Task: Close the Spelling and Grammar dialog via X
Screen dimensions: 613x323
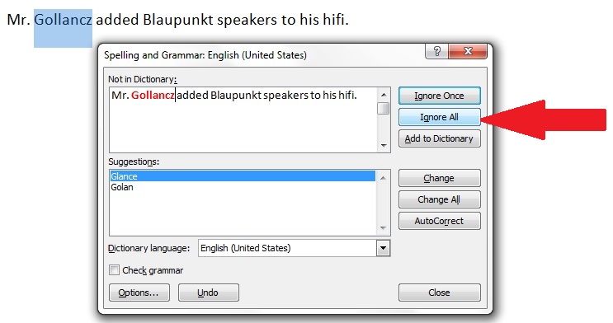Action: coord(468,51)
